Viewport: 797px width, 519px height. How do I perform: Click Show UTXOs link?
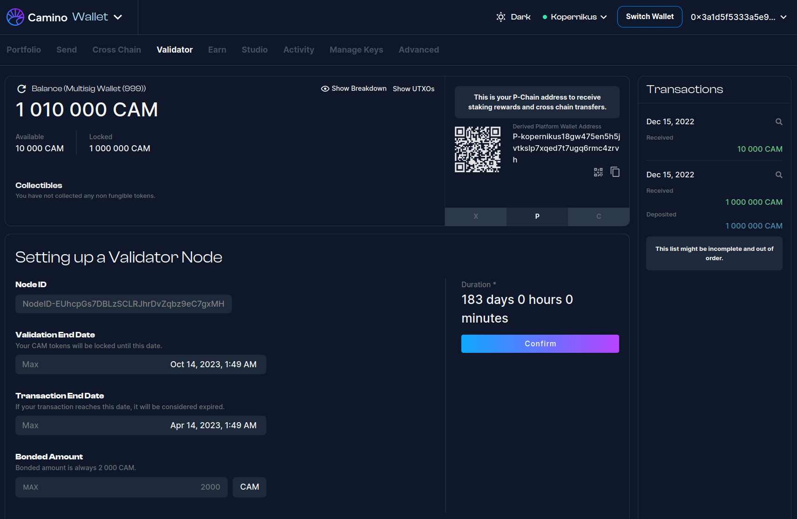413,89
